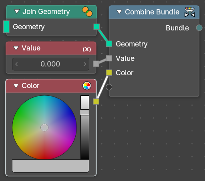Screen dimensions: 205x181
Task: Click Combine Bundle Color input socket
Action: 109,72
